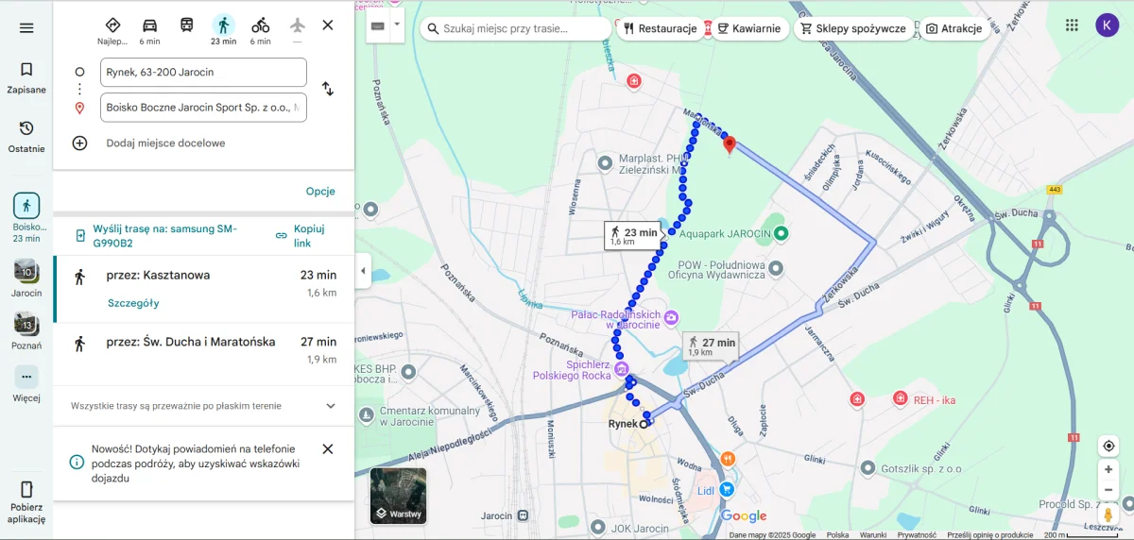
Task: Select the flights travel mode
Action: [298, 30]
